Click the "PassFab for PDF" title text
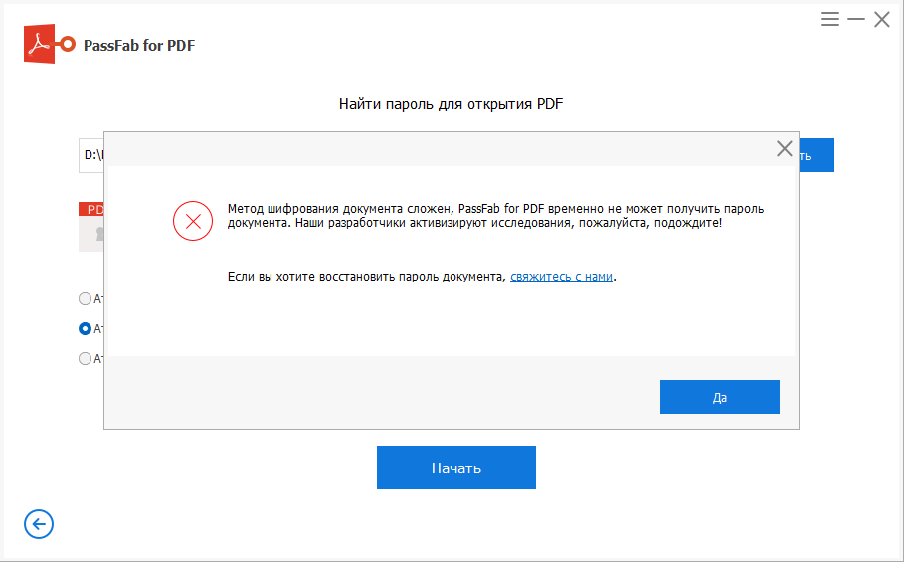904x562 pixels. point(140,46)
